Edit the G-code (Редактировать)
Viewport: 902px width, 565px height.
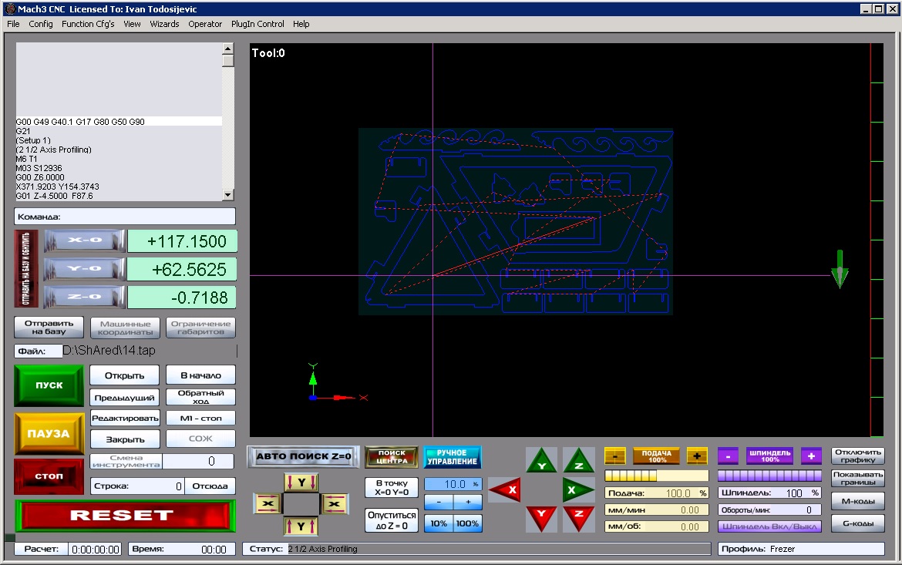[x=125, y=419]
